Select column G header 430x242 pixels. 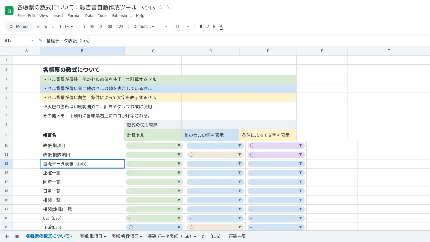click(389, 51)
